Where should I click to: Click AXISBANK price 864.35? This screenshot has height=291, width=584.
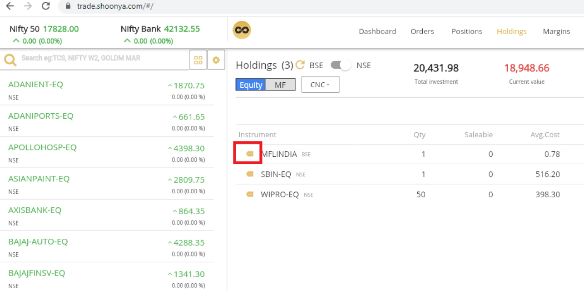coord(192,211)
